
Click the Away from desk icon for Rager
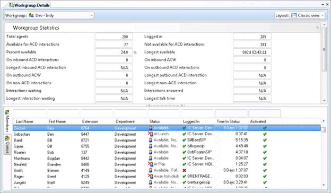tap(151, 176)
